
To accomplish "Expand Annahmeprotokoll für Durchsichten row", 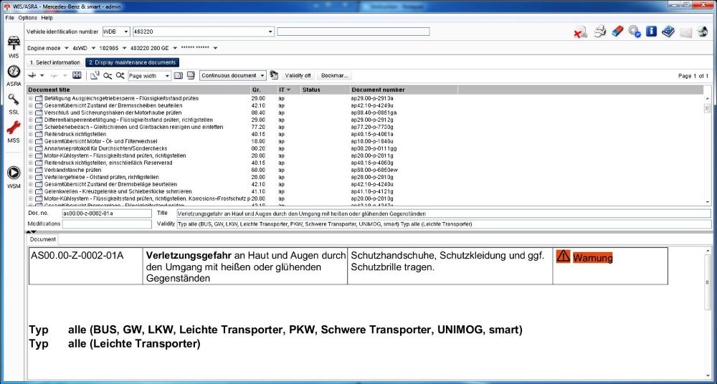I will pos(31,148).
